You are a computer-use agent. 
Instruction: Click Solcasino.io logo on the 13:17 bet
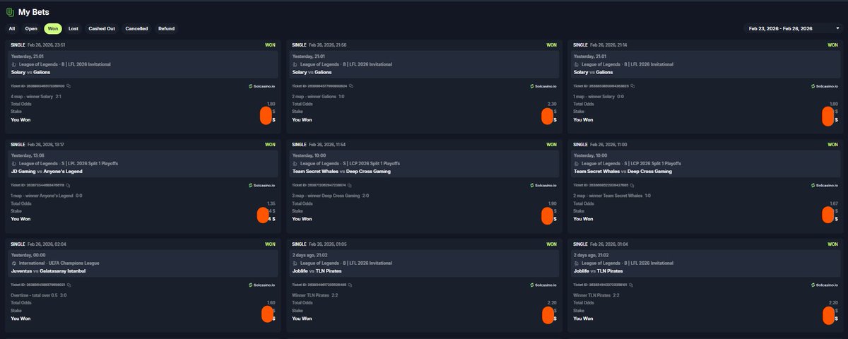click(x=262, y=186)
